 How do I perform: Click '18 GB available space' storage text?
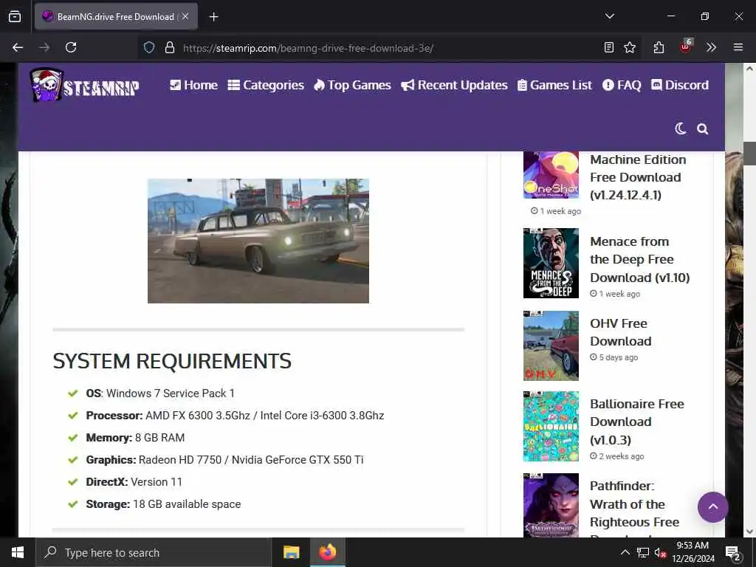tap(187, 504)
